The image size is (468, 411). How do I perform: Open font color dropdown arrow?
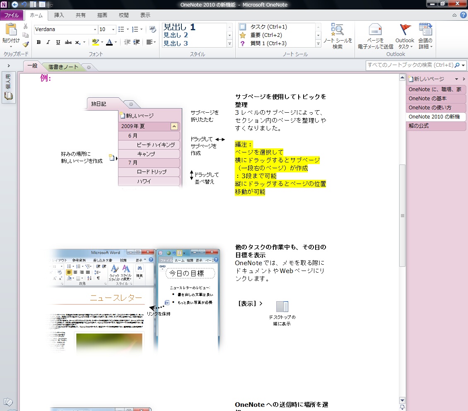tap(116, 42)
